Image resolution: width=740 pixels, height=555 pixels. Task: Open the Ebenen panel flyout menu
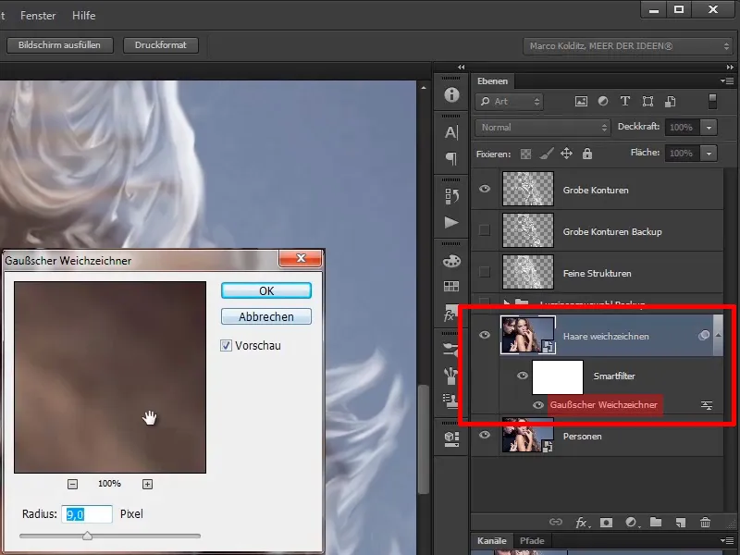click(x=727, y=81)
